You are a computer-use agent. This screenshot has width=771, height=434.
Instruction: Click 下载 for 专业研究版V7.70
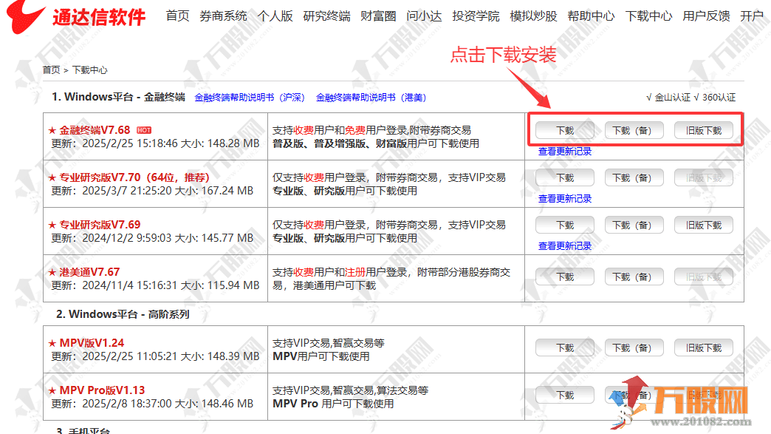tap(565, 177)
